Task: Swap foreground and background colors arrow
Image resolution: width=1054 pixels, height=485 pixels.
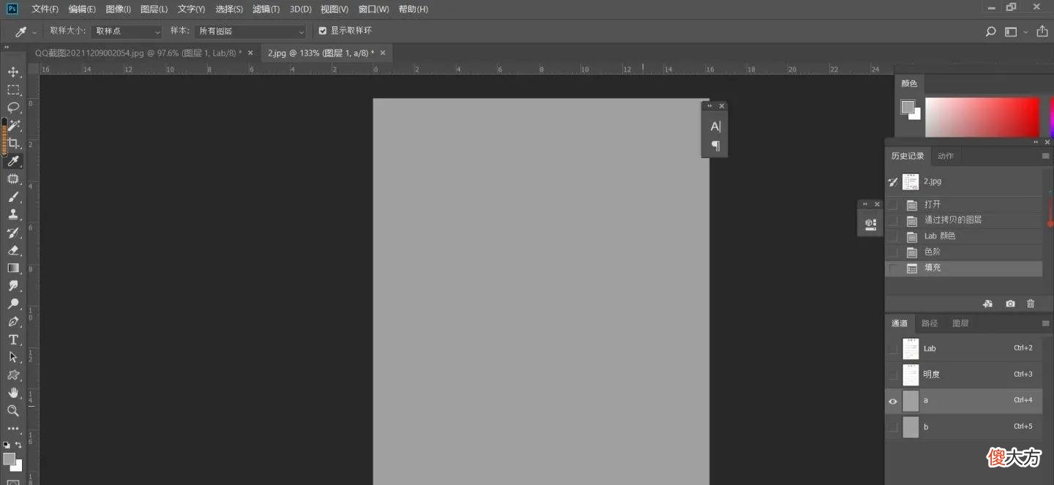Action: coord(18,445)
